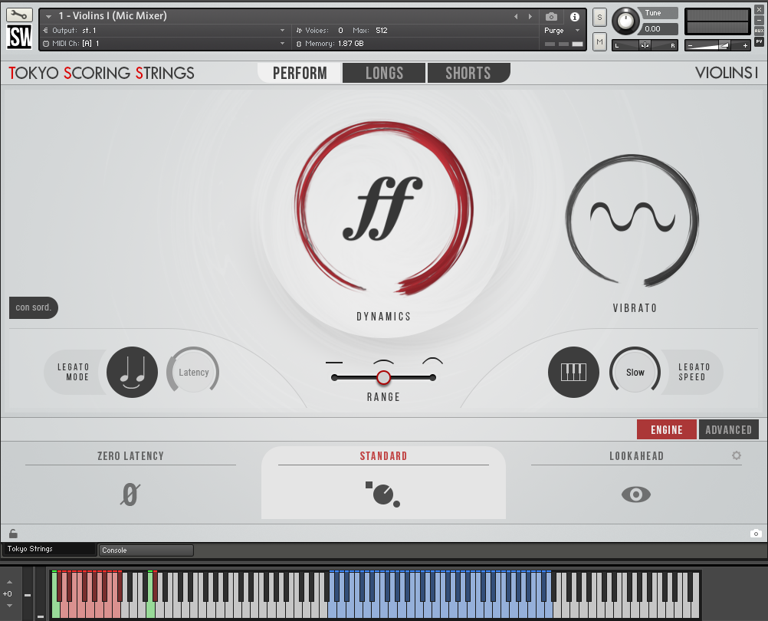Image resolution: width=768 pixels, height=621 pixels.
Task: Click the LEGATO SPEED label
Action: (x=694, y=372)
